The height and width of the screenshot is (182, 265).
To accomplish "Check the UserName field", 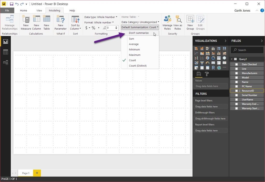I will tap(237, 100).
